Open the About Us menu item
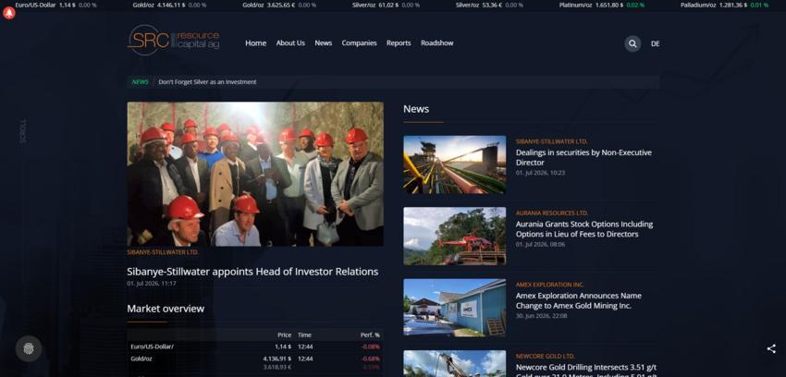Viewport: 786px width, 377px height. (290, 43)
